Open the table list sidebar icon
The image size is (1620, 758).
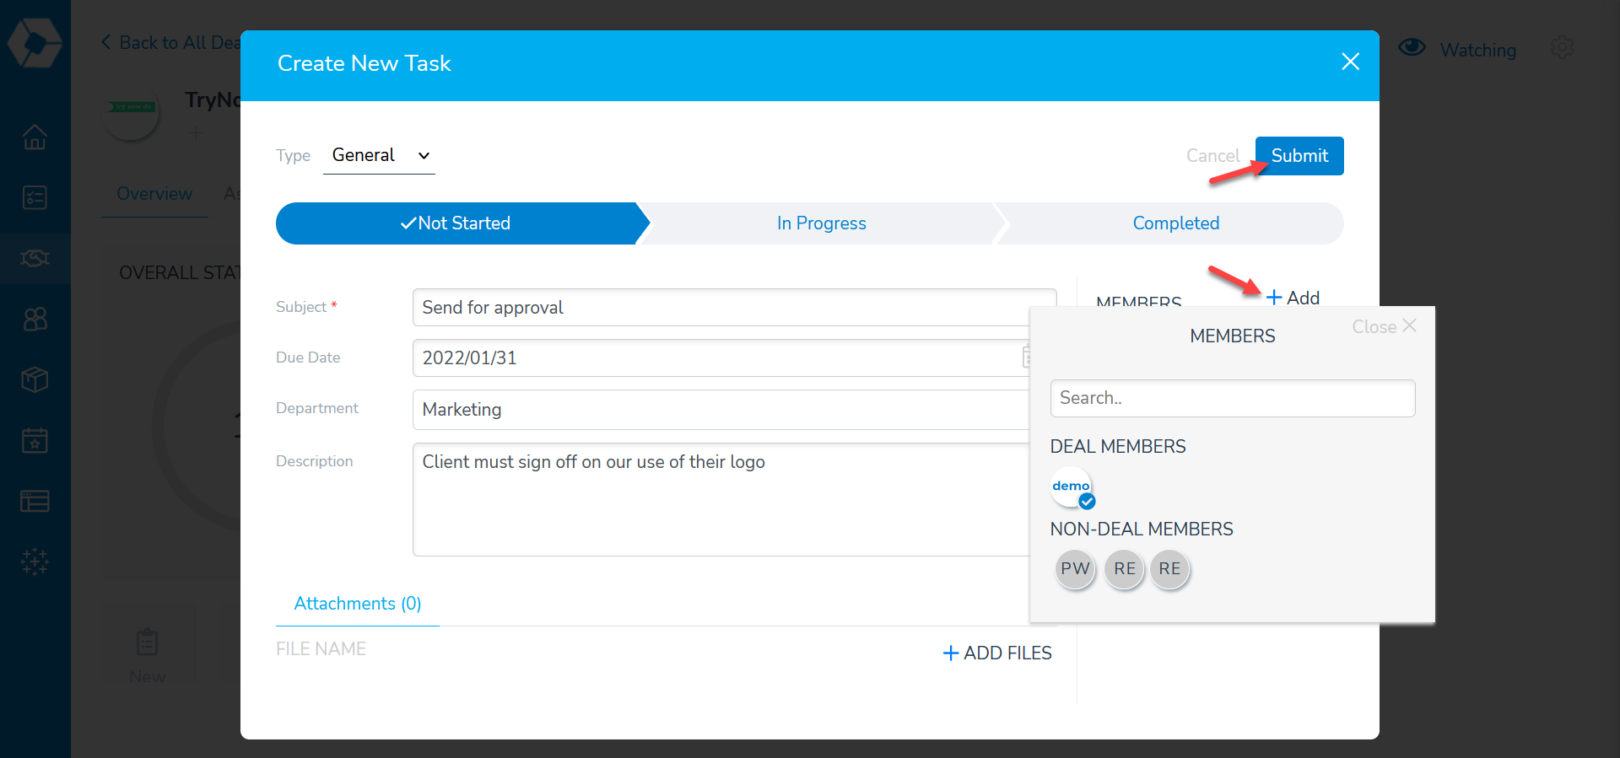[35, 501]
